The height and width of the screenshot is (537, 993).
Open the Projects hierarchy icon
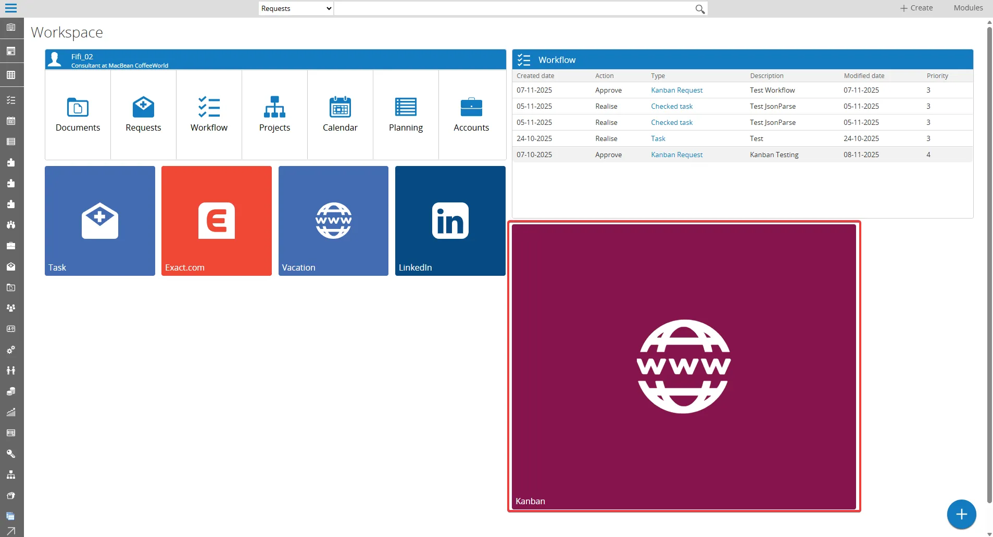(x=274, y=108)
